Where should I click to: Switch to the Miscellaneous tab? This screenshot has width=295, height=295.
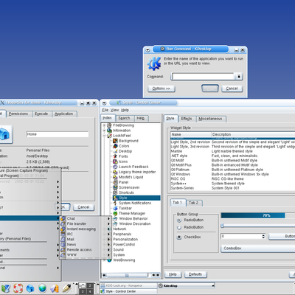(x=210, y=119)
